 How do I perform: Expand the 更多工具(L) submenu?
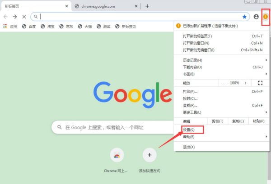(x=222, y=112)
